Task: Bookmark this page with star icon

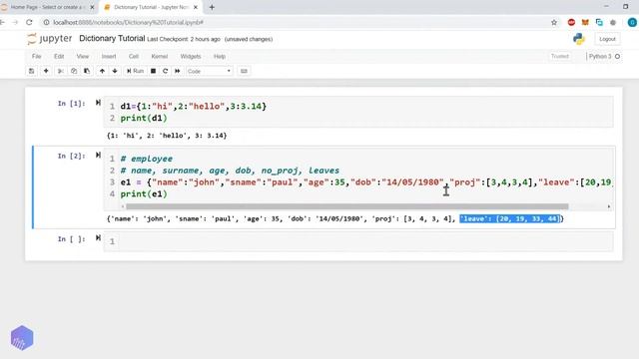Action: pyautogui.click(x=554, y=22)
